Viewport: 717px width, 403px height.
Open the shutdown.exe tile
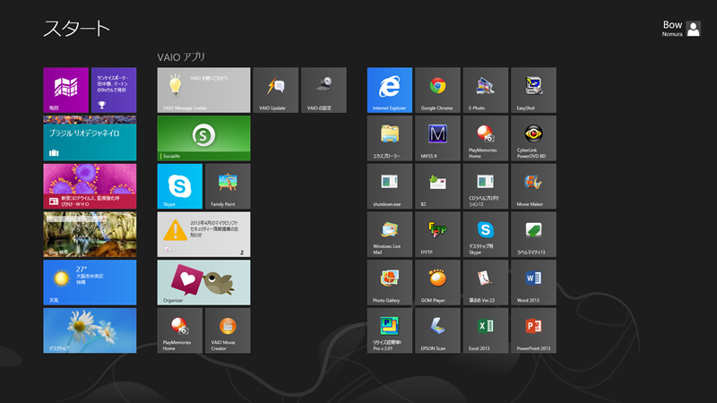pyautogui.click(x=390, y=186)
